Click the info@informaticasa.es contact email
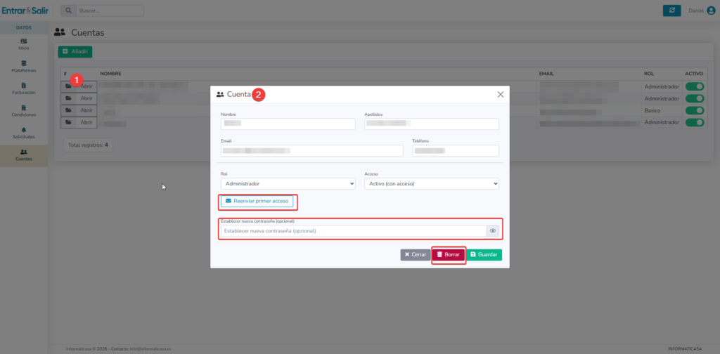The height and width of the screenshot is (354, 720). point(150,349)
